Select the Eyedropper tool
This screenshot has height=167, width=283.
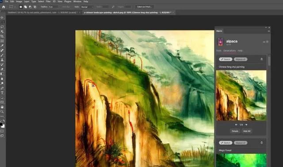(x=2, y=46)
